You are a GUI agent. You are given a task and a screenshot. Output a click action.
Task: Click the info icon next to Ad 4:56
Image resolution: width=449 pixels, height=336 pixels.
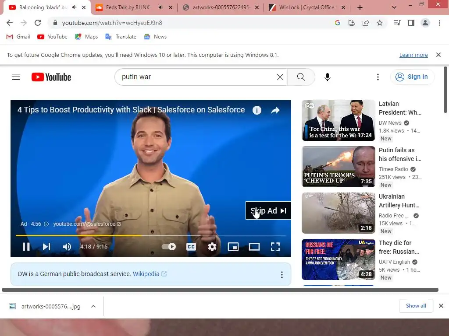click(46, 224)
